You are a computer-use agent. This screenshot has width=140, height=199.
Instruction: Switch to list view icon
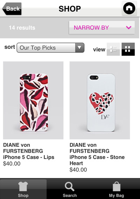(x=113, y=49)
